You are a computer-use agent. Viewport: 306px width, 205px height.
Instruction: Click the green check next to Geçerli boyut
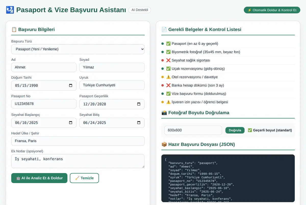pos(250,130)
